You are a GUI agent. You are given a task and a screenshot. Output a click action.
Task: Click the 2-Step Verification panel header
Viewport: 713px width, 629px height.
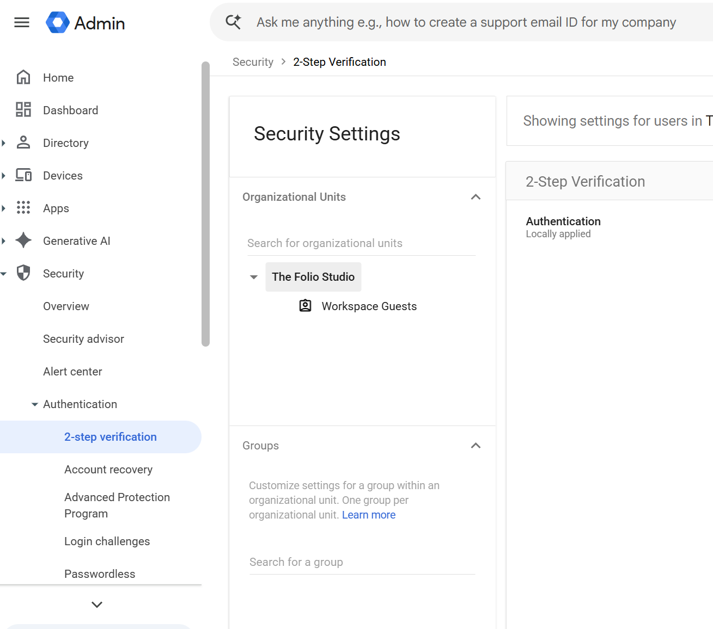(x=609, y=181)
